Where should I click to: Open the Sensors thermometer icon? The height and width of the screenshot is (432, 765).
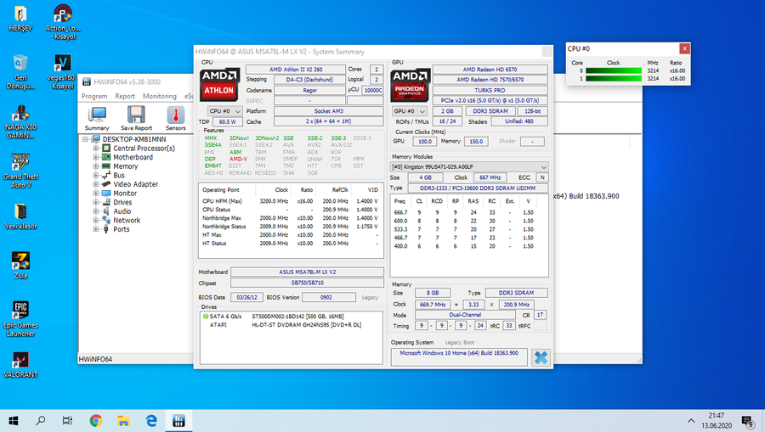click(176, 118)
